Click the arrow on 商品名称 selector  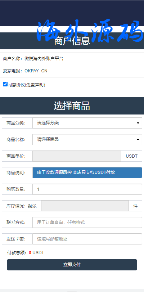click(x=138, y=140)
